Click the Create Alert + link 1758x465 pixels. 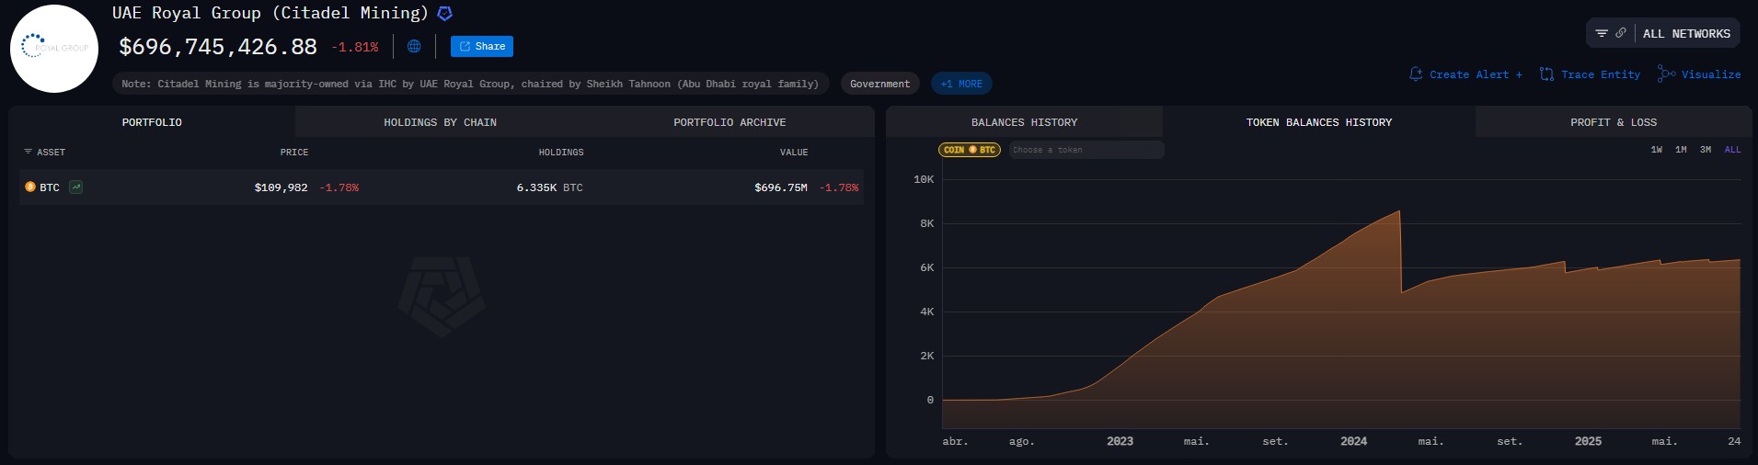1465,74
